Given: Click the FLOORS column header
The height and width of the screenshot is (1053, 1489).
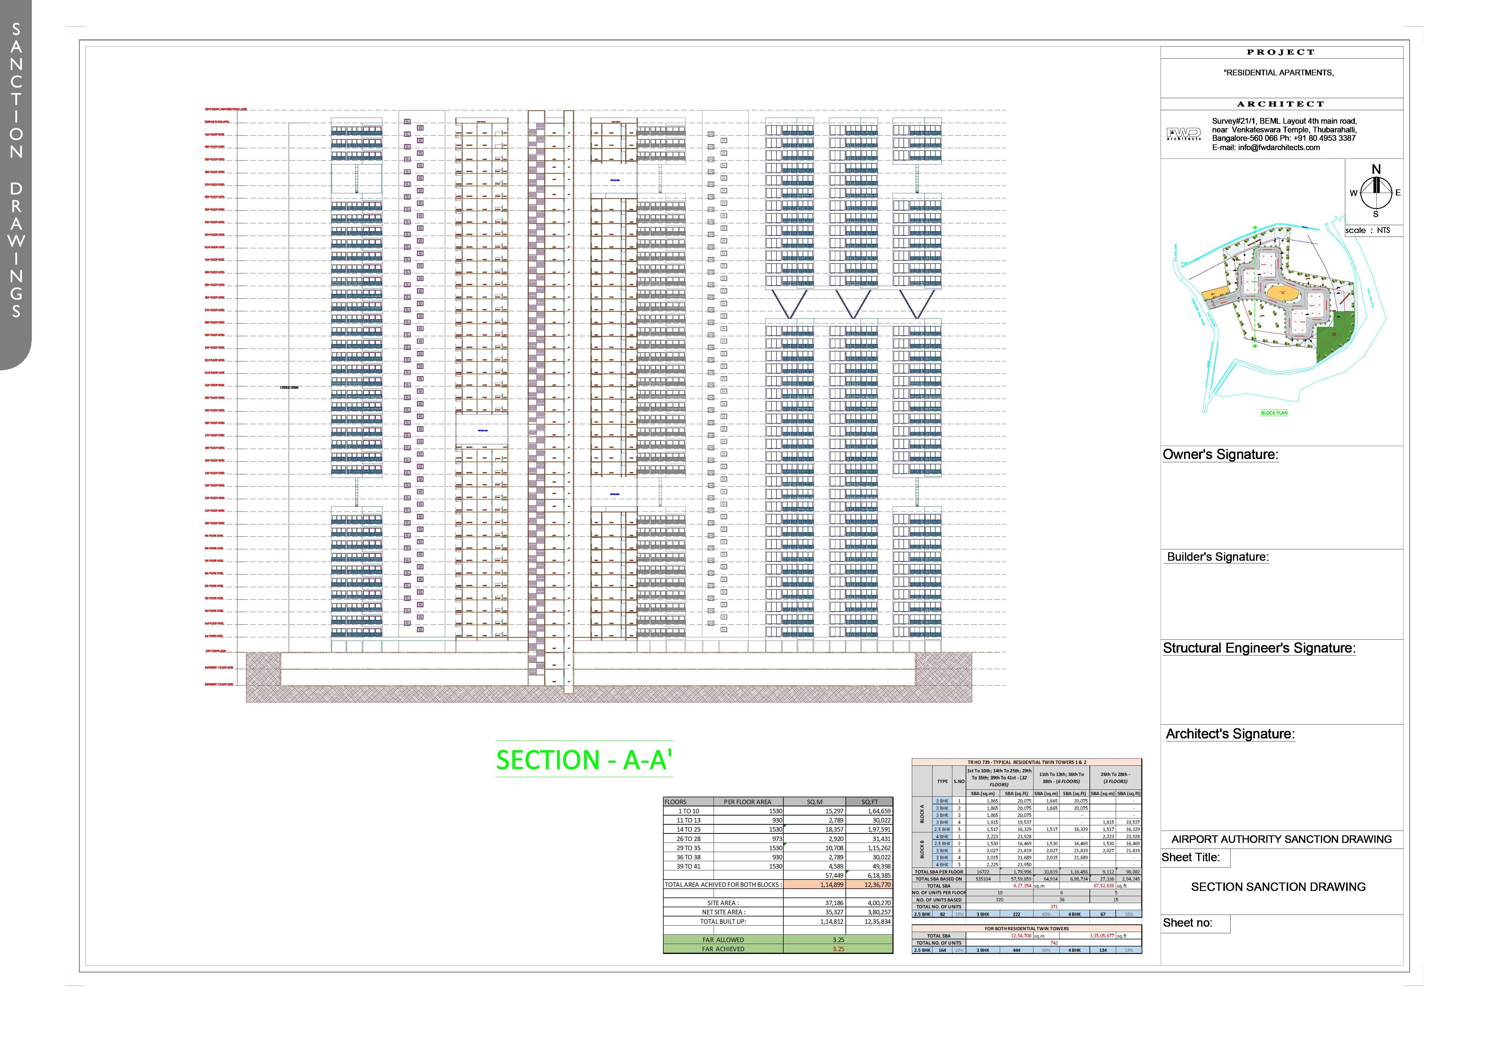Looking at the screenshot, I should tap(676, 802).
